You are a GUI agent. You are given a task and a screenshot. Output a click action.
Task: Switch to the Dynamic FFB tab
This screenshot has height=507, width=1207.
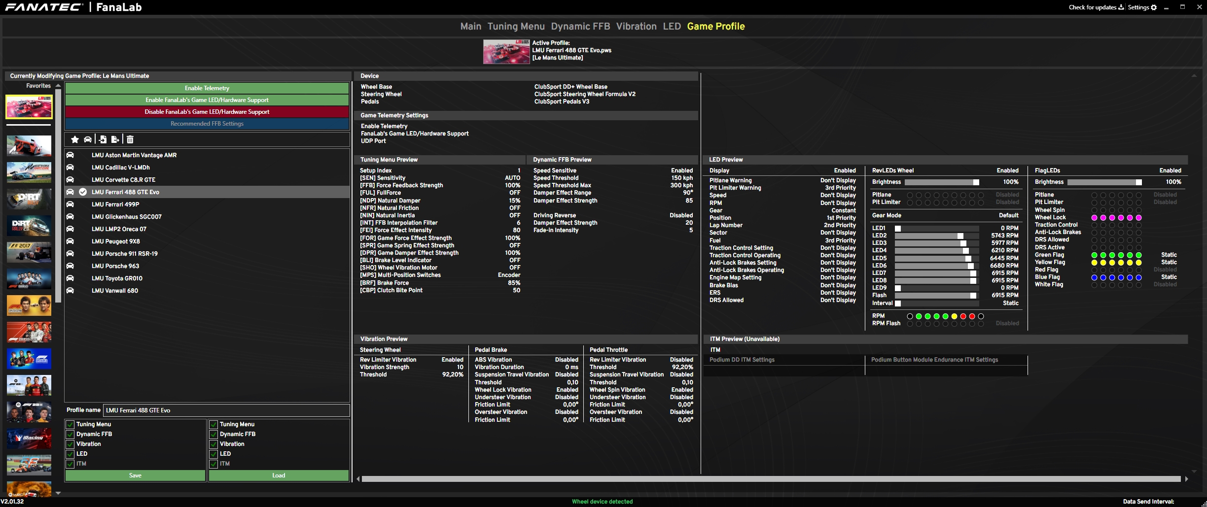click(x=580, y=27)
